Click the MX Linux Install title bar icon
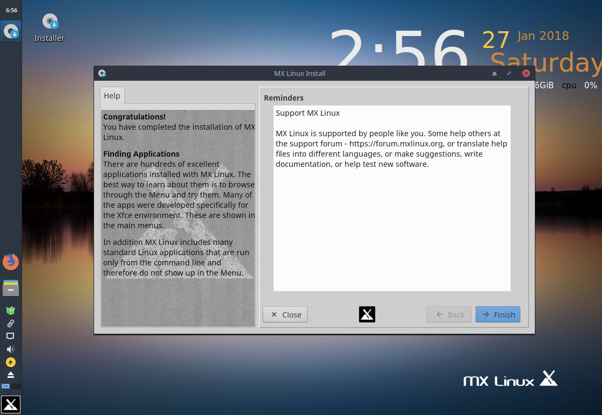The height and width of the screenshot is (415, 602). click(x=102, y=73)
